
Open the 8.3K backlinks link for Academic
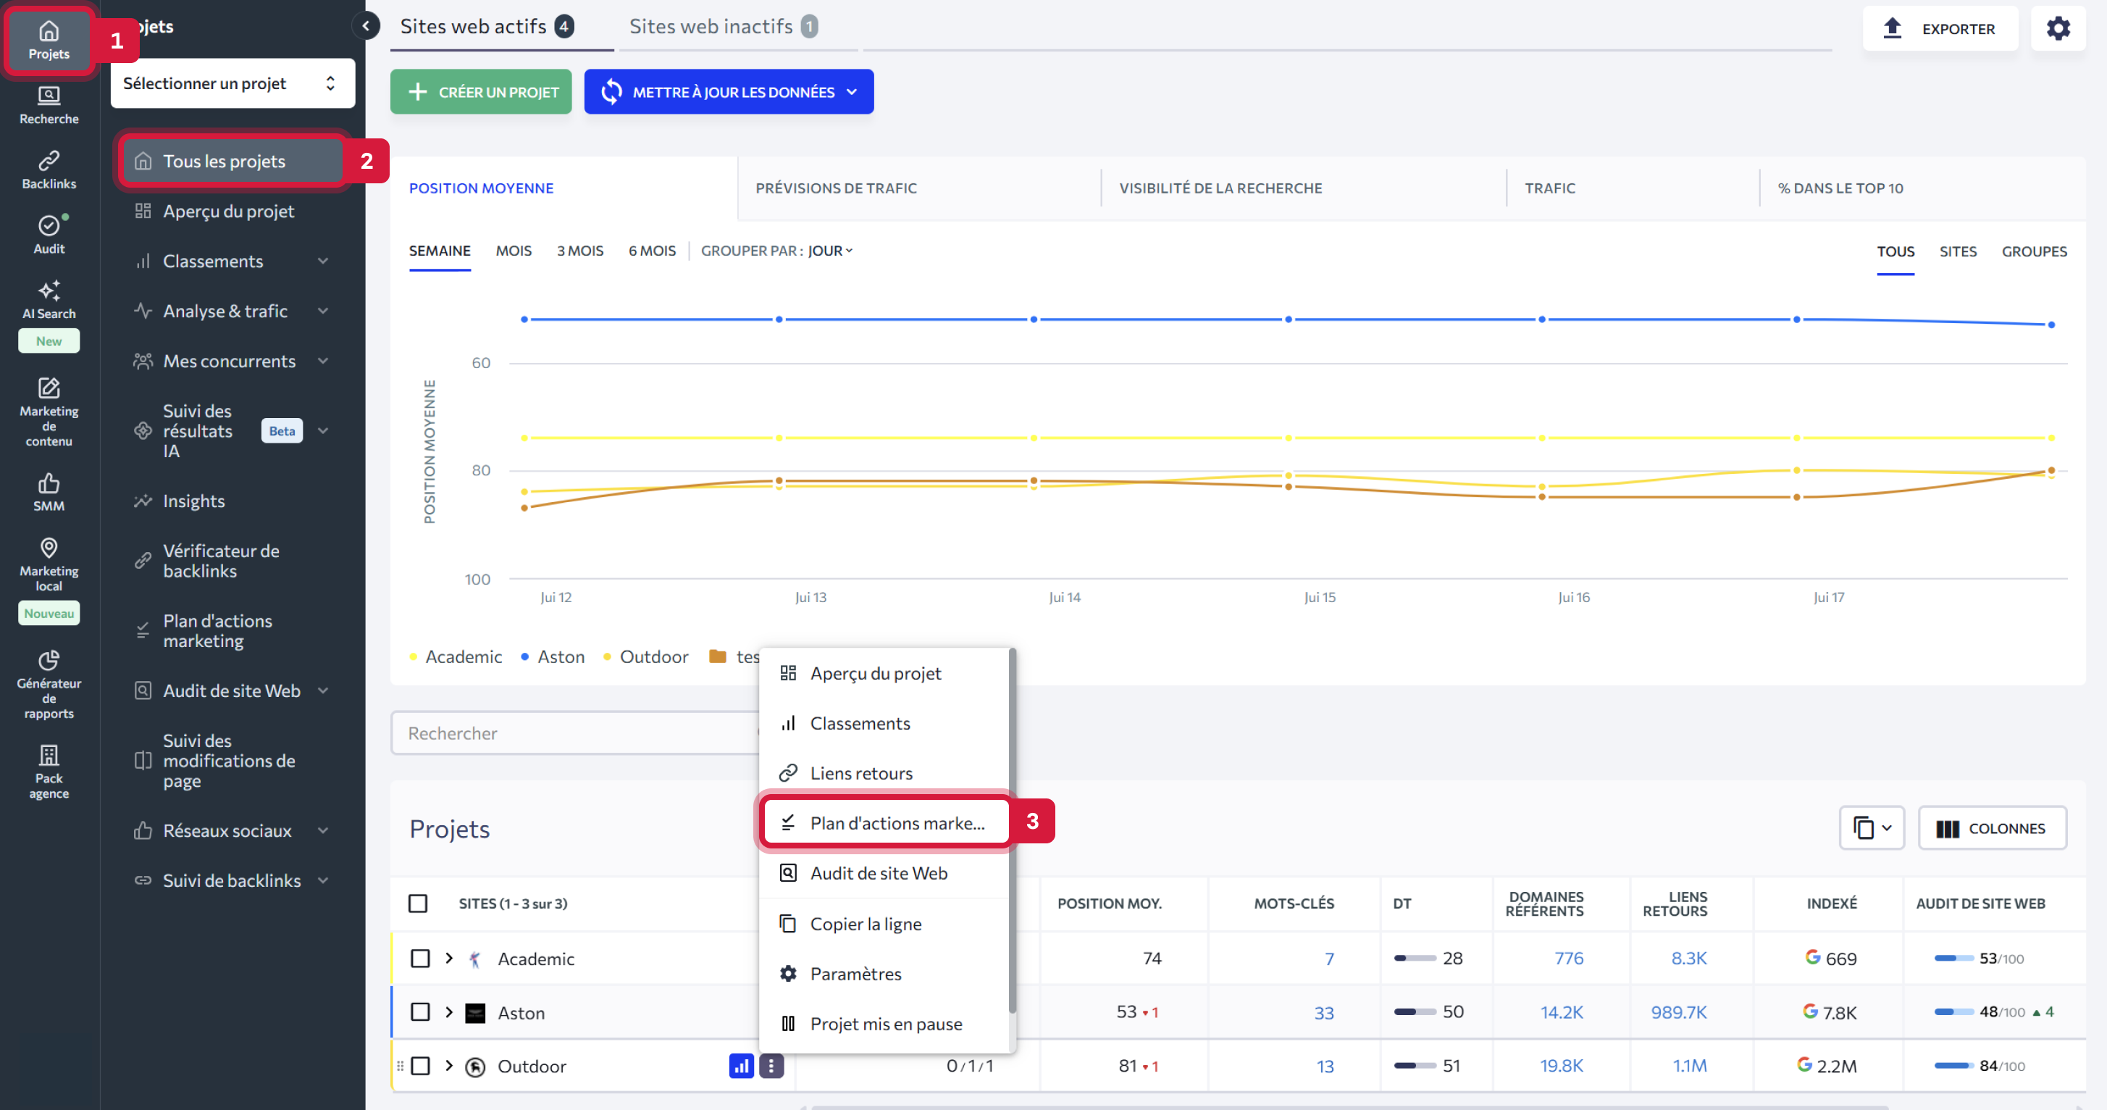tap(1688, 958)
